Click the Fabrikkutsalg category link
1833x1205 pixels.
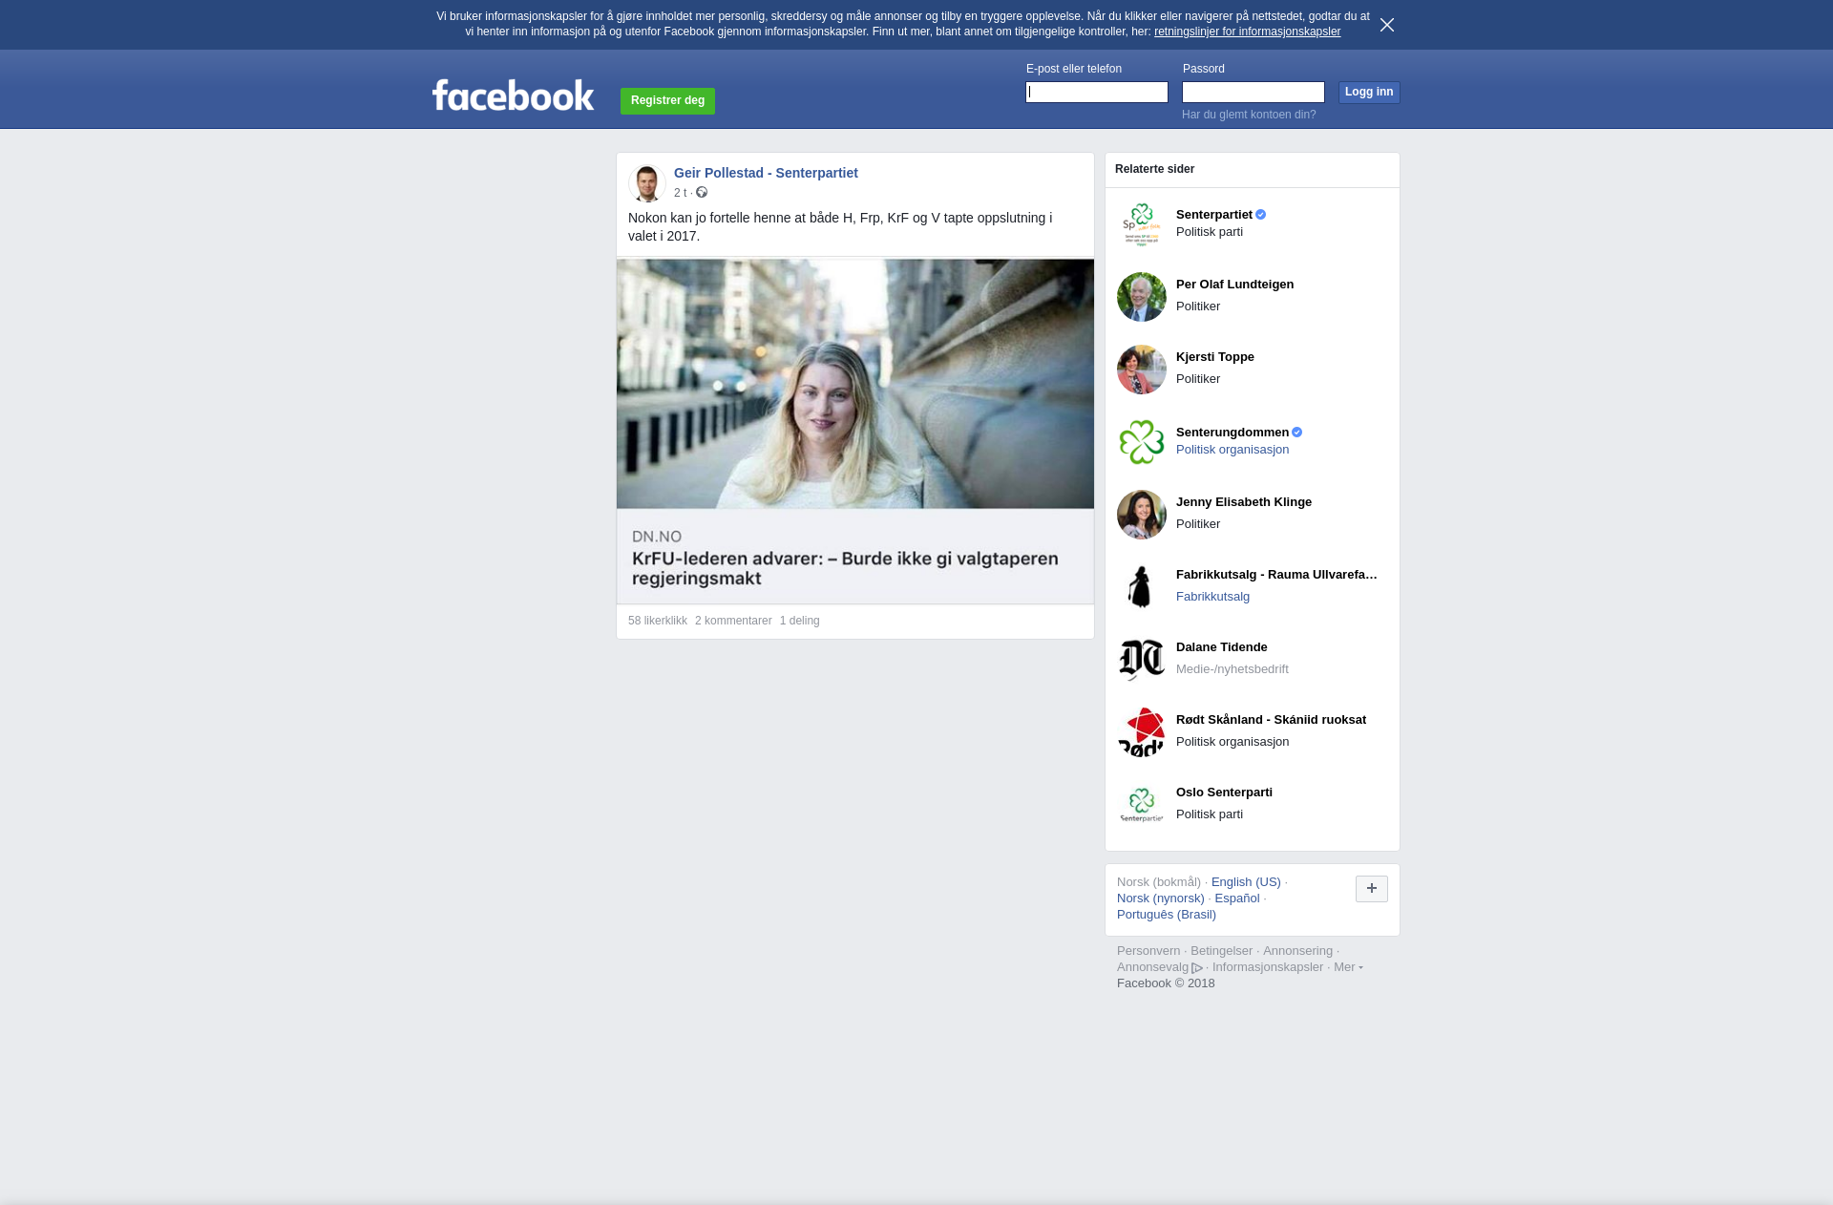(1212, 597)
